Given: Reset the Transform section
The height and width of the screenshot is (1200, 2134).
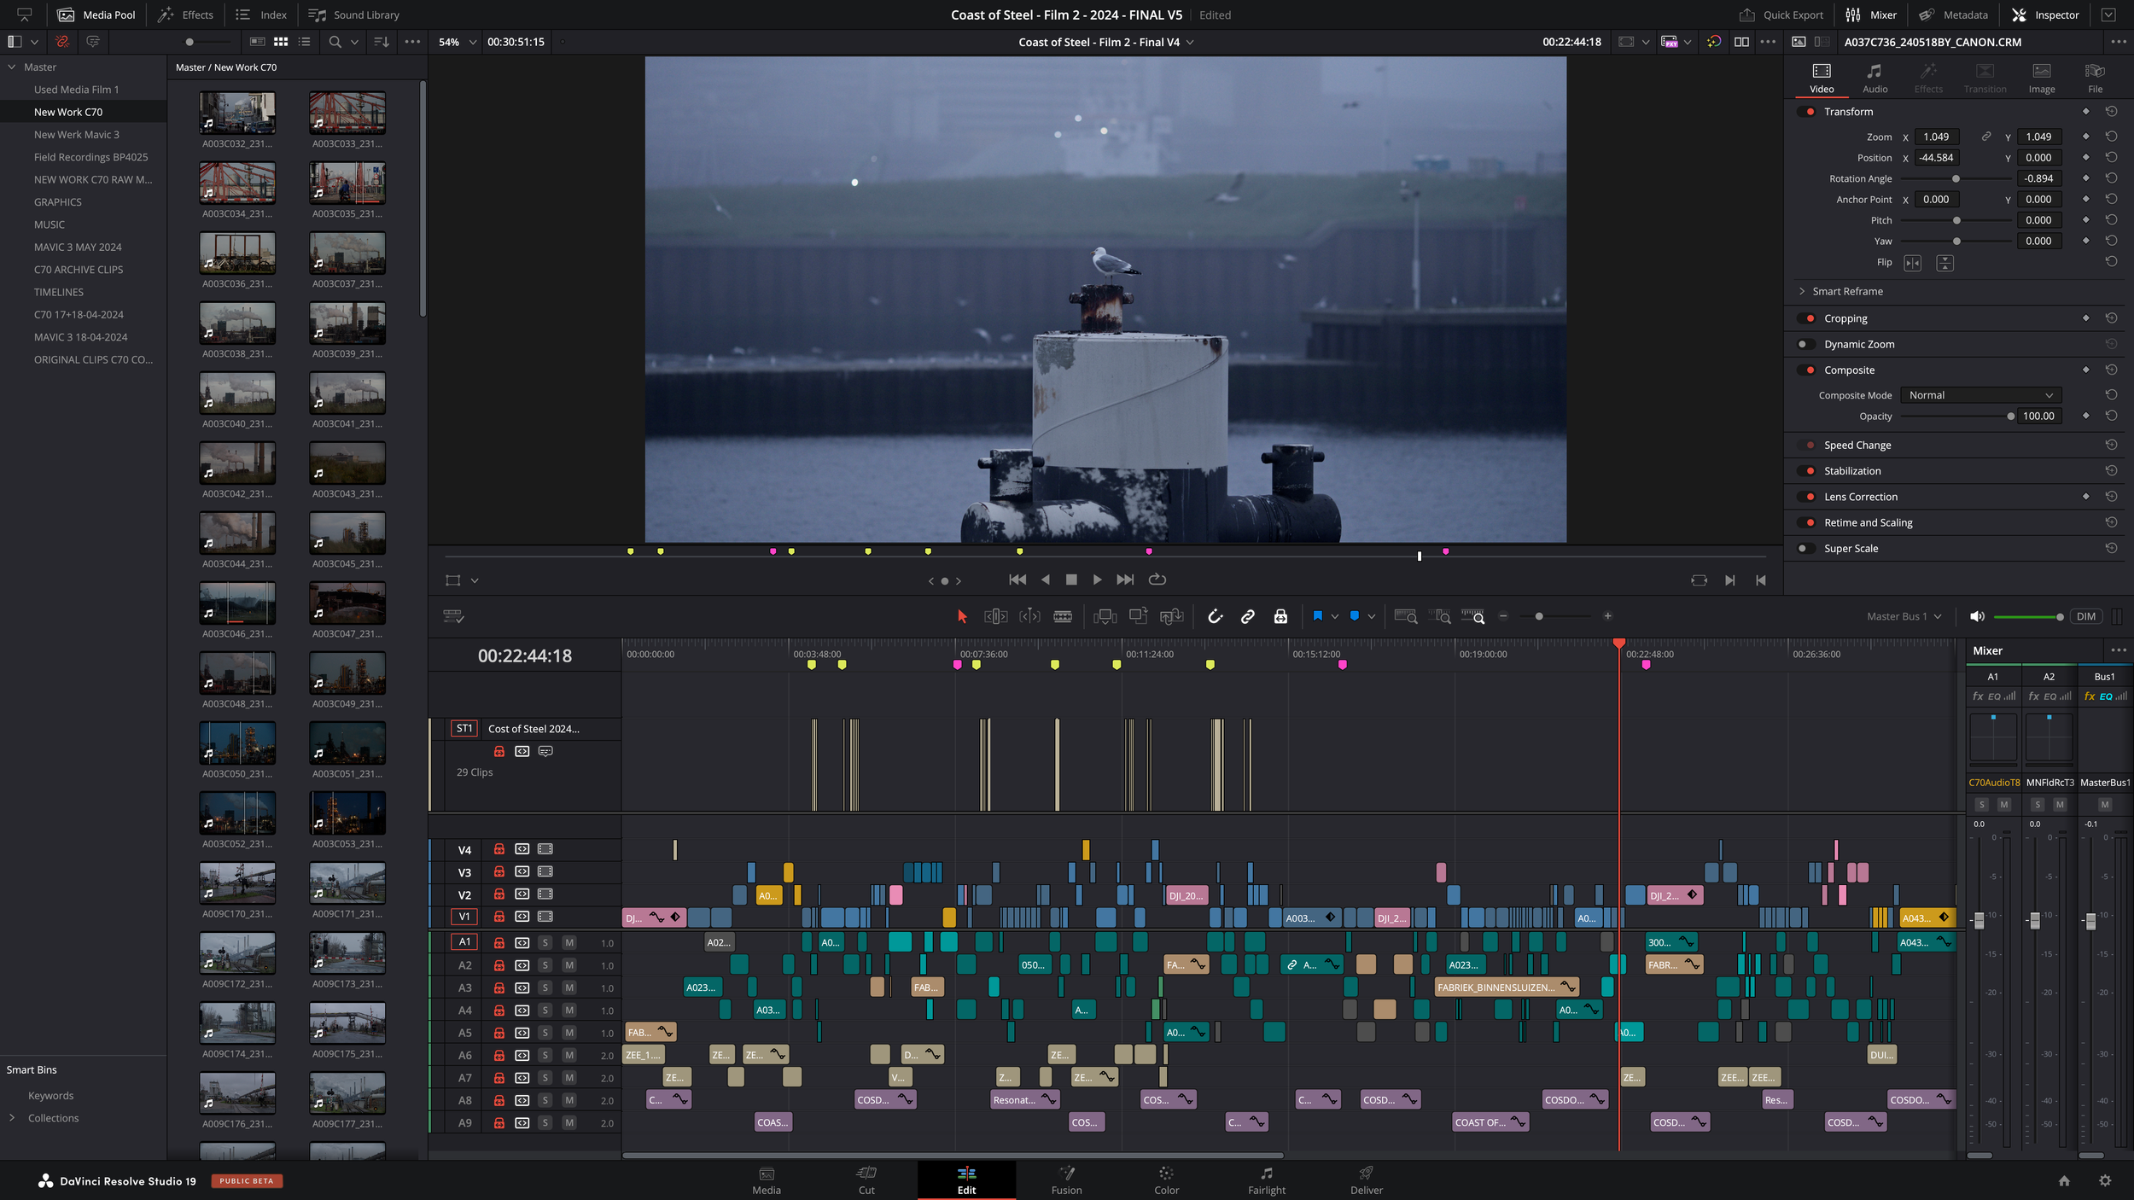Looking at the screenshot, I should coord(2111,112).
